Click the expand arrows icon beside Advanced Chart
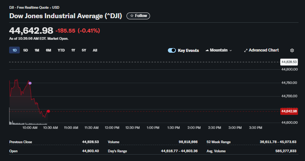305x161 pixels. [x=246, y=50]
